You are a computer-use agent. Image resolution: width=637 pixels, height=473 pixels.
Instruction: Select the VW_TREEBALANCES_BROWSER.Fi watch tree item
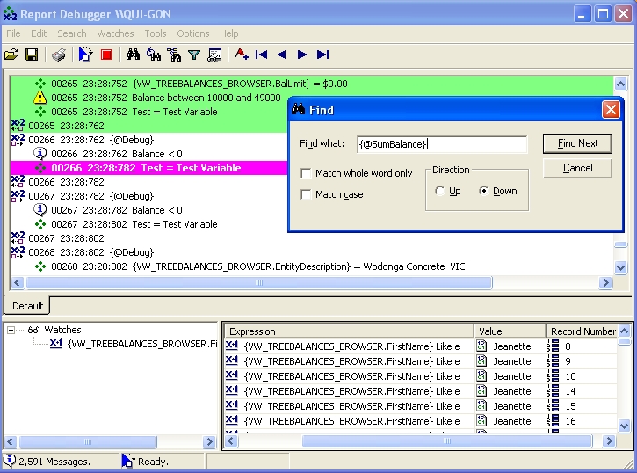coord(142,344)
